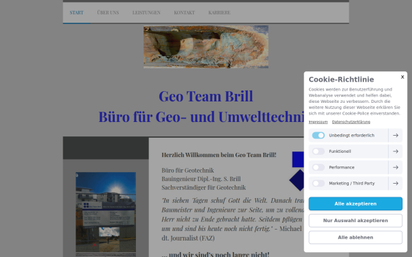Expand Performance details arrow
This screenshot has height=257, width=412.
tap(396, 167)
